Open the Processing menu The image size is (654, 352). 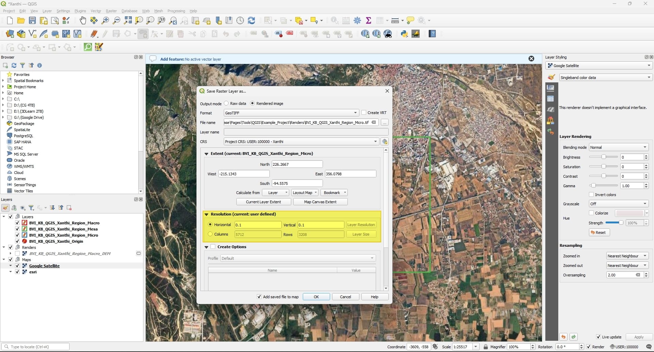click(176, 11)
